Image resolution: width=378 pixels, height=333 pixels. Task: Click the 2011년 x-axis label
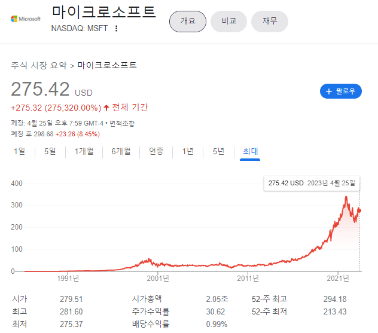[x=248, y=279]
